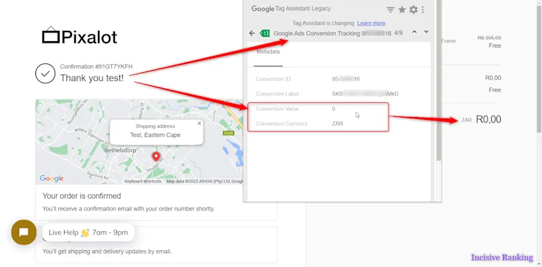Click the Your order is confirmed heading
The image size is (542, 267).
(82, 196)
